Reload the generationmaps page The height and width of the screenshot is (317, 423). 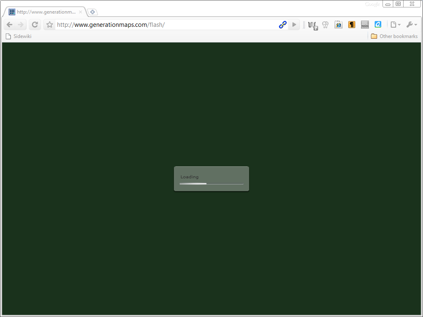coord(35,25)
